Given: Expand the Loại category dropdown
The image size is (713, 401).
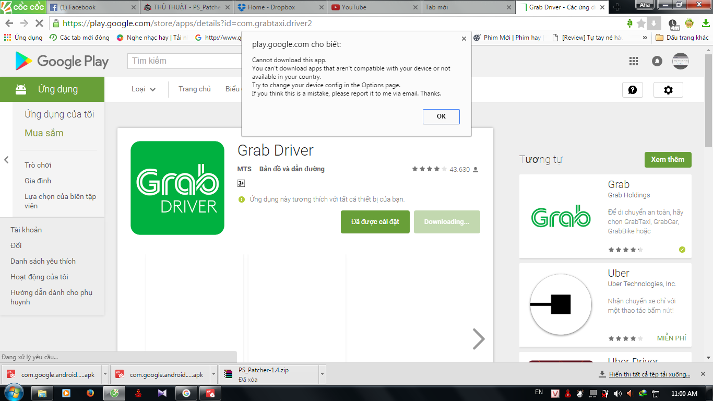Looking at the screenshot, I should point(144,89).
